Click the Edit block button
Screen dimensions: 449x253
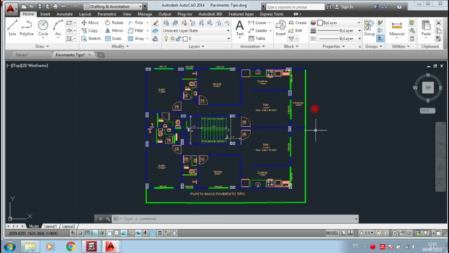click(295, 30)
